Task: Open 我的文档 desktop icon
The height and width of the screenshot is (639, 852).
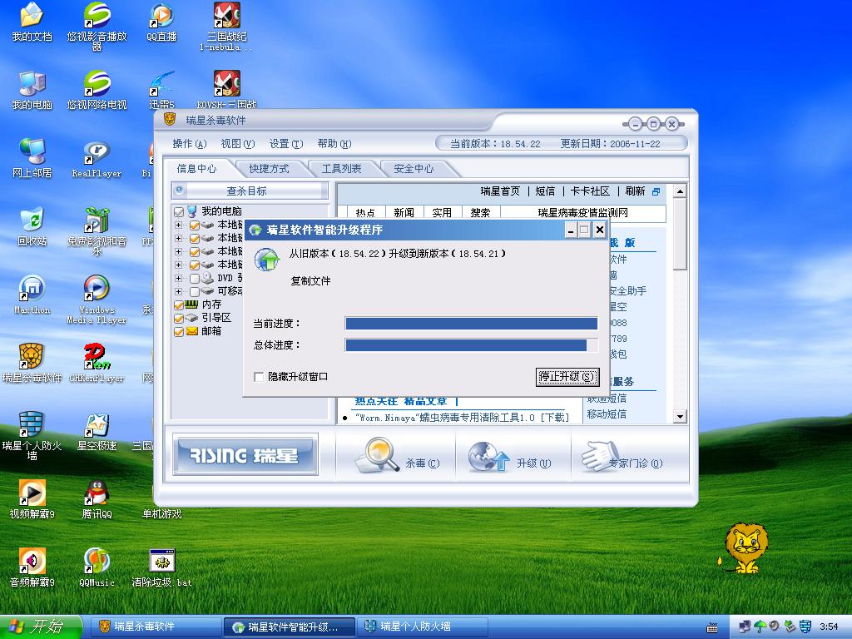Action: [x=32, y=22]
